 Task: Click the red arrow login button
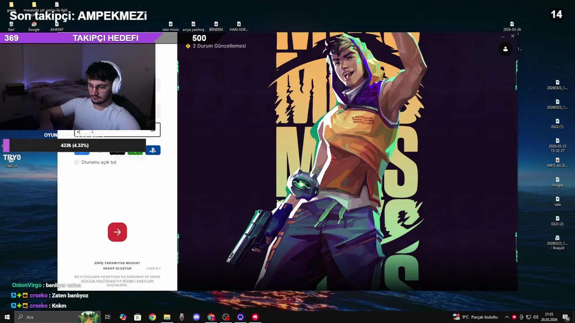[x=117, y=232]
